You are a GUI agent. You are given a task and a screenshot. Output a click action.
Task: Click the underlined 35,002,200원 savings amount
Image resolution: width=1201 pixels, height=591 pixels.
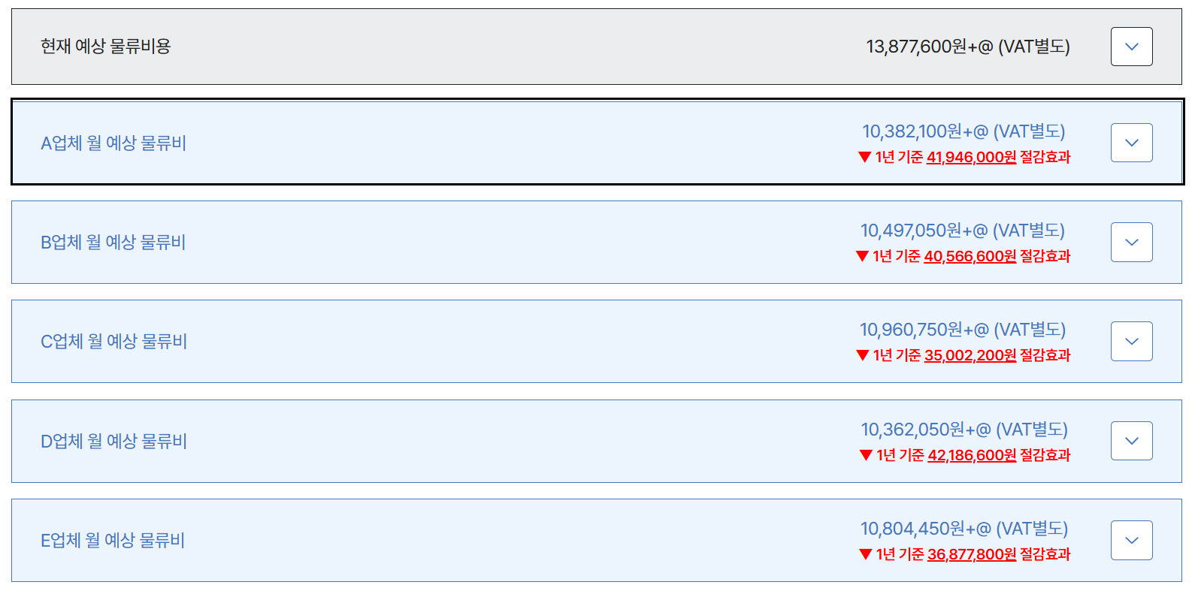970,355
